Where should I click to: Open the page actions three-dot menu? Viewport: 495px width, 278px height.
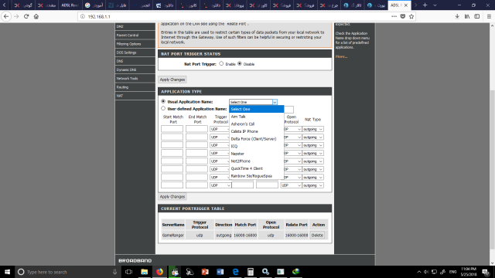pos(394,16)
